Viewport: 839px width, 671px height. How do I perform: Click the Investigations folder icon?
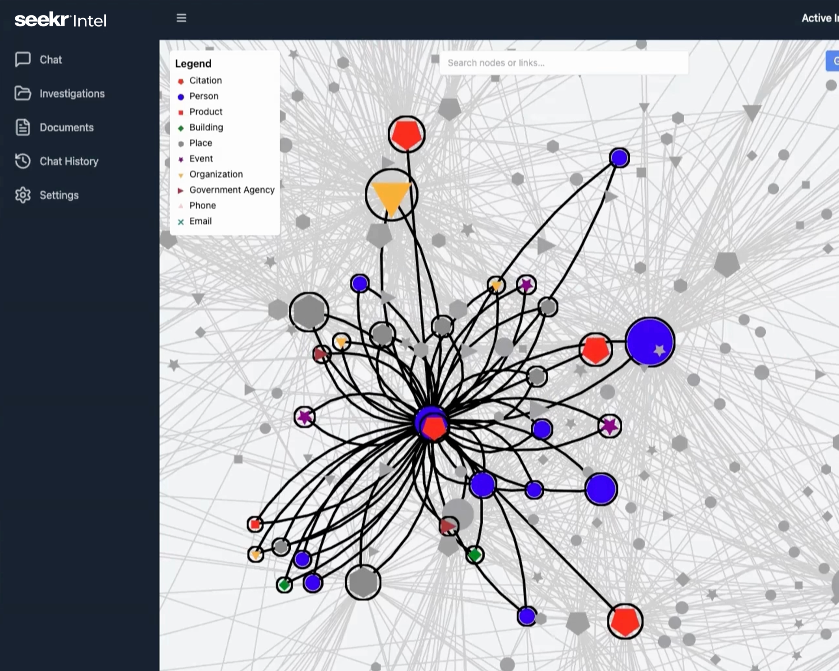23,93
